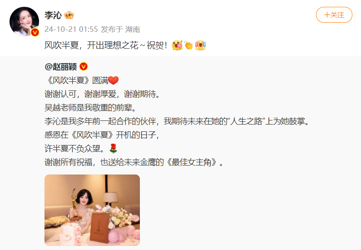The image size is (361, 250).
Task: Open the reposted trophy photo thumbnail
Action: (92, 210)
